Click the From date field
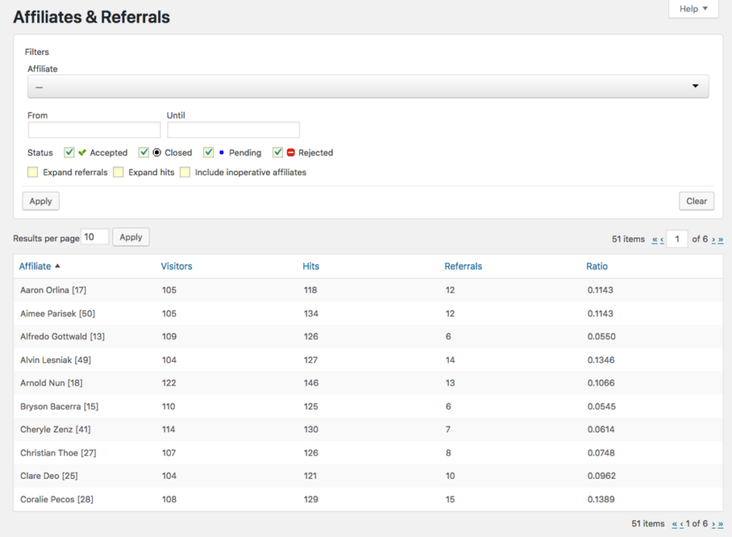The width and height of the screenshot is (732, 537). tap(94, 130)
